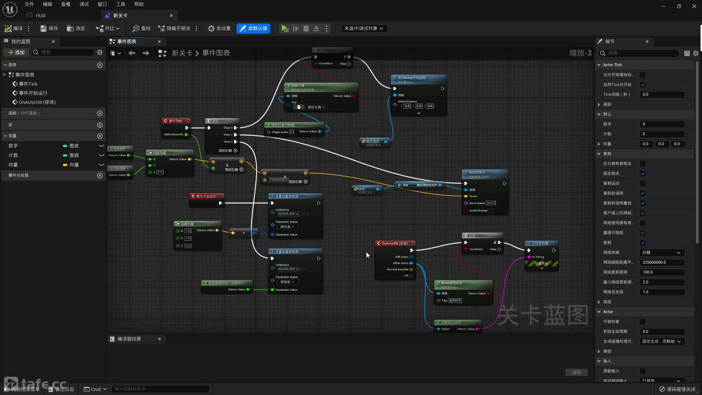Switch to the HUD tab

[37, 16]
